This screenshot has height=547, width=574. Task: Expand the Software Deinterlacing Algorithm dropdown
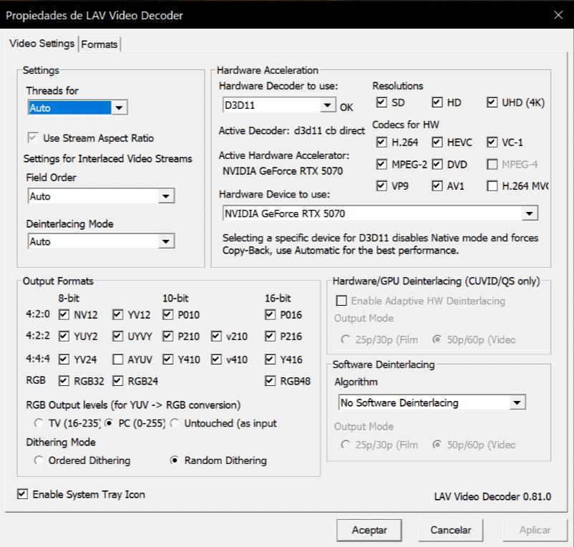[517, 403]
